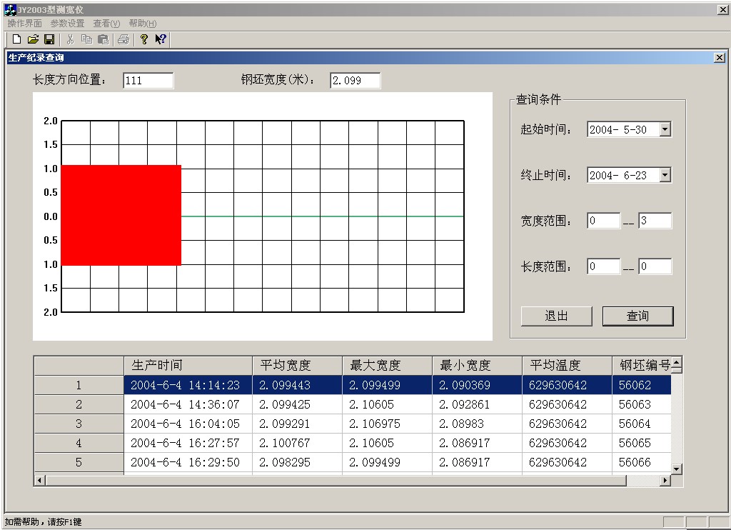The image size is (731, 530).
Task: Open the 终止时间 date dropdown
Action: pos(665,175)
